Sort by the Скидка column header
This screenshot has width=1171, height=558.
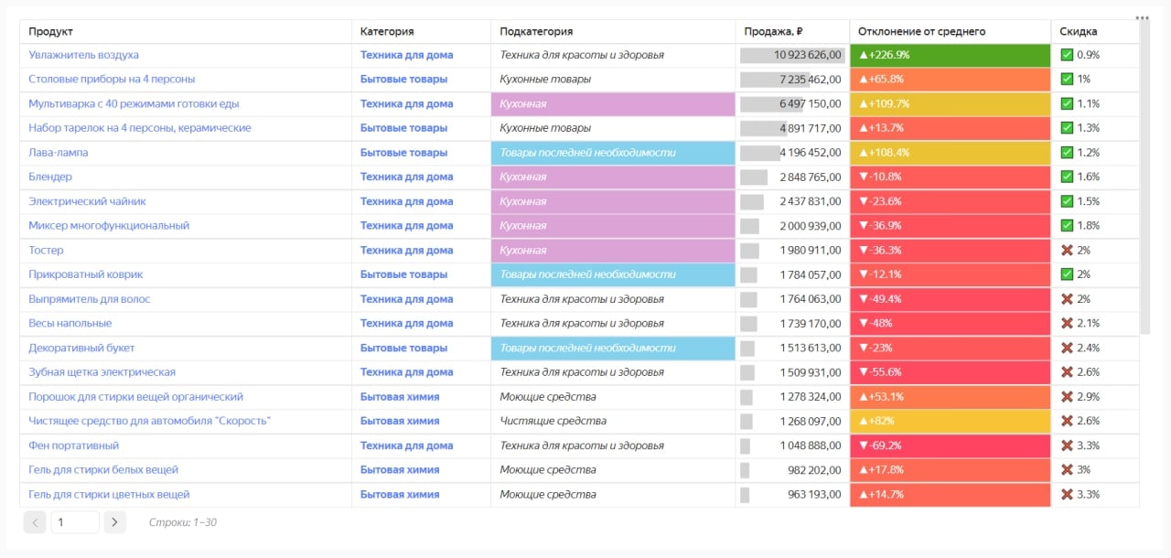1079,31
